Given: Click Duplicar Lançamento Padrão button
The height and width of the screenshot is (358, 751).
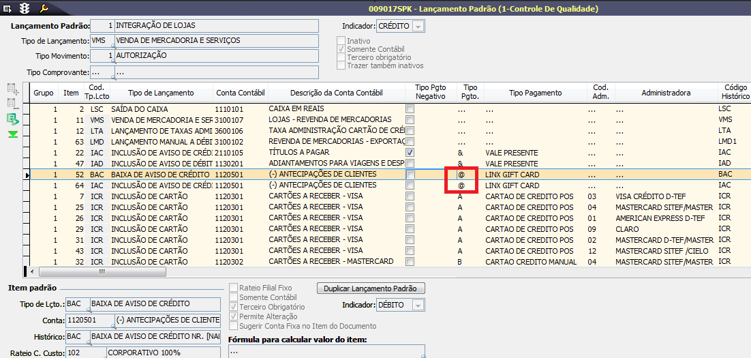Looking at the screenshot, I should pos(371,288).
